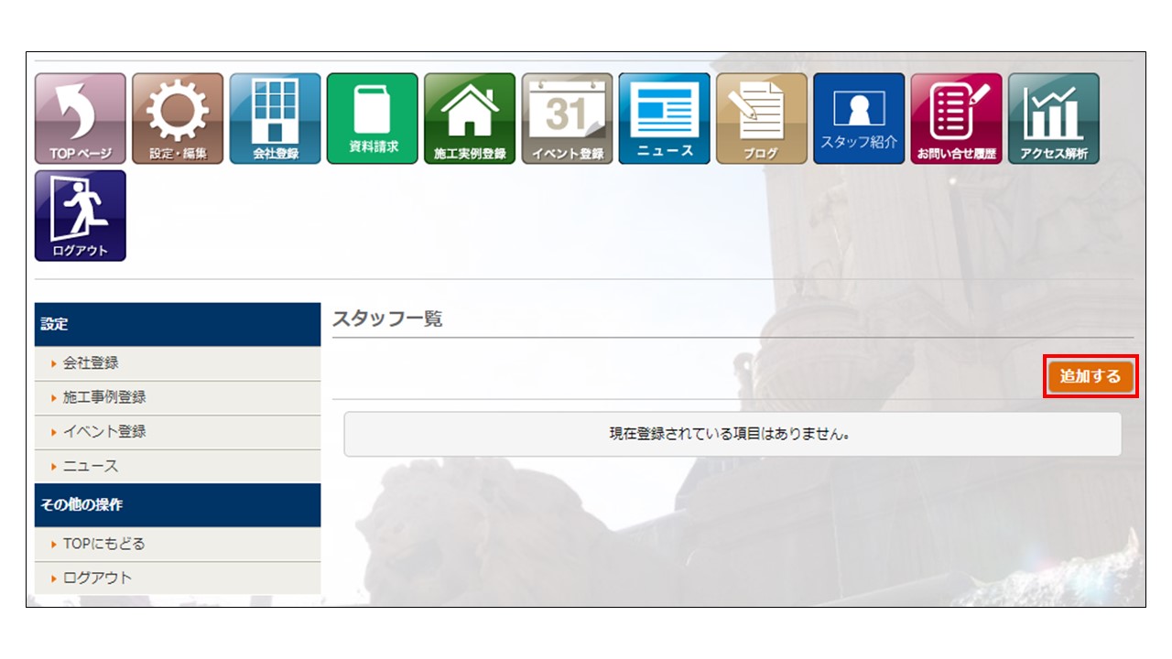
Task: Click the empty list notice box
Action: tap(732, 434)
